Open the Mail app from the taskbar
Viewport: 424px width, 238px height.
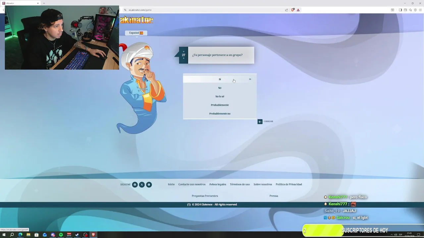[x=45, y=235]
